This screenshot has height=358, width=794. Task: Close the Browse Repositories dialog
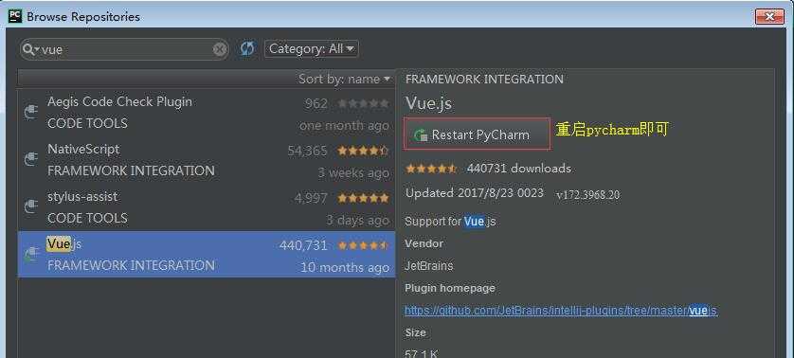tap(769, 17)
